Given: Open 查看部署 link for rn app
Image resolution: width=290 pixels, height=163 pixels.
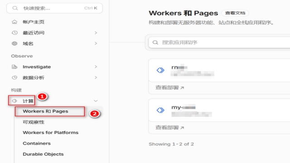Looking at the screenshot, I should [169, 87].
